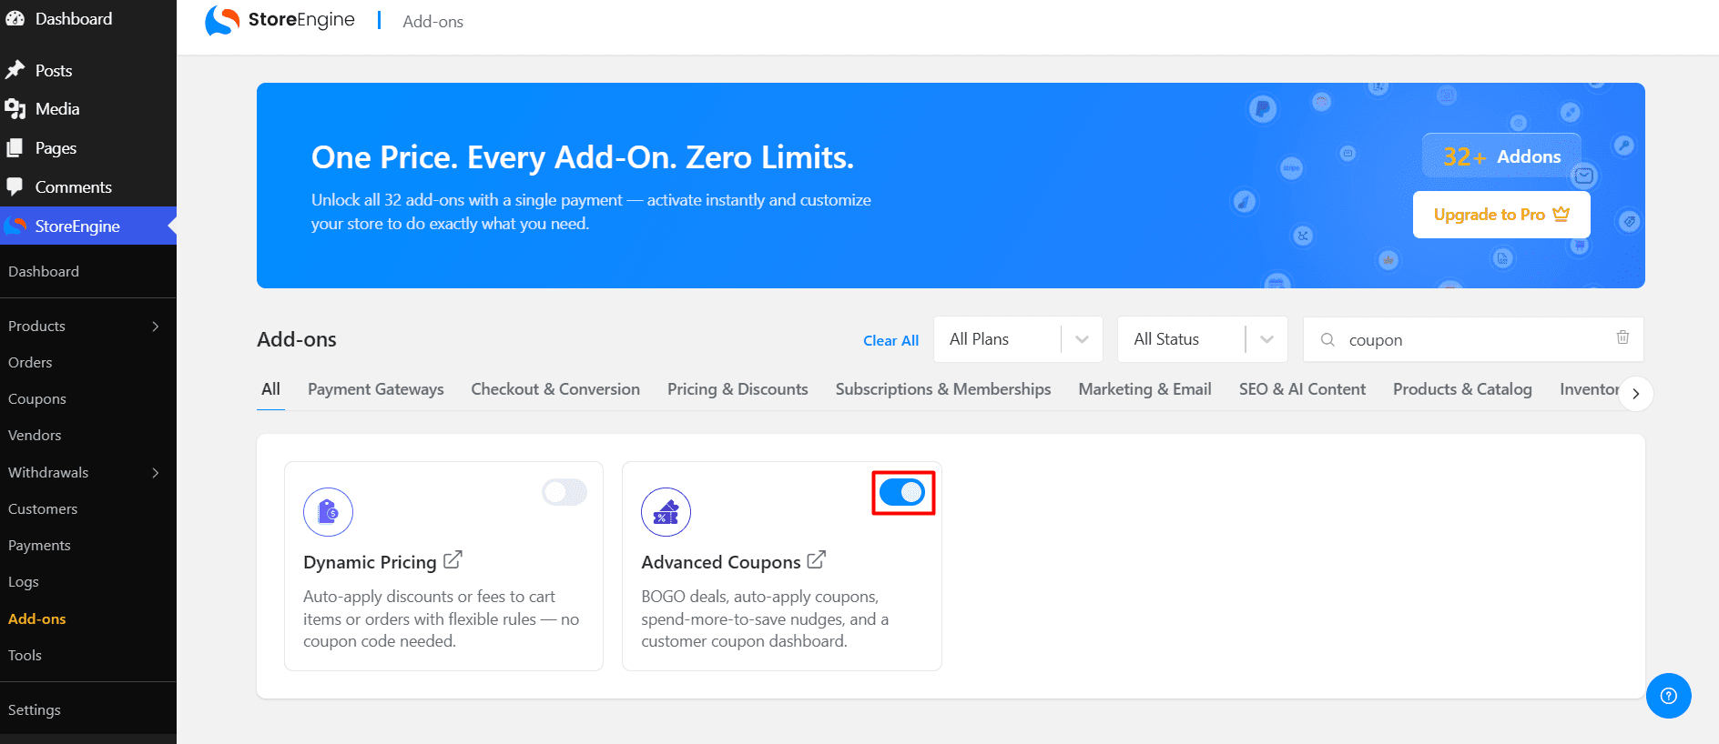
Task: Open the Orders sidebar item
Action: click(30, 362)
